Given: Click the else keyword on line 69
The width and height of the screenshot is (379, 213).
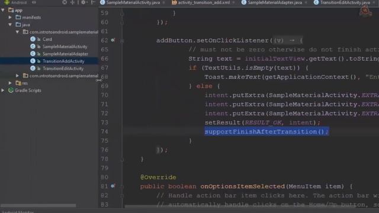Looking at the screenshot, I should (x=204, y=86).
